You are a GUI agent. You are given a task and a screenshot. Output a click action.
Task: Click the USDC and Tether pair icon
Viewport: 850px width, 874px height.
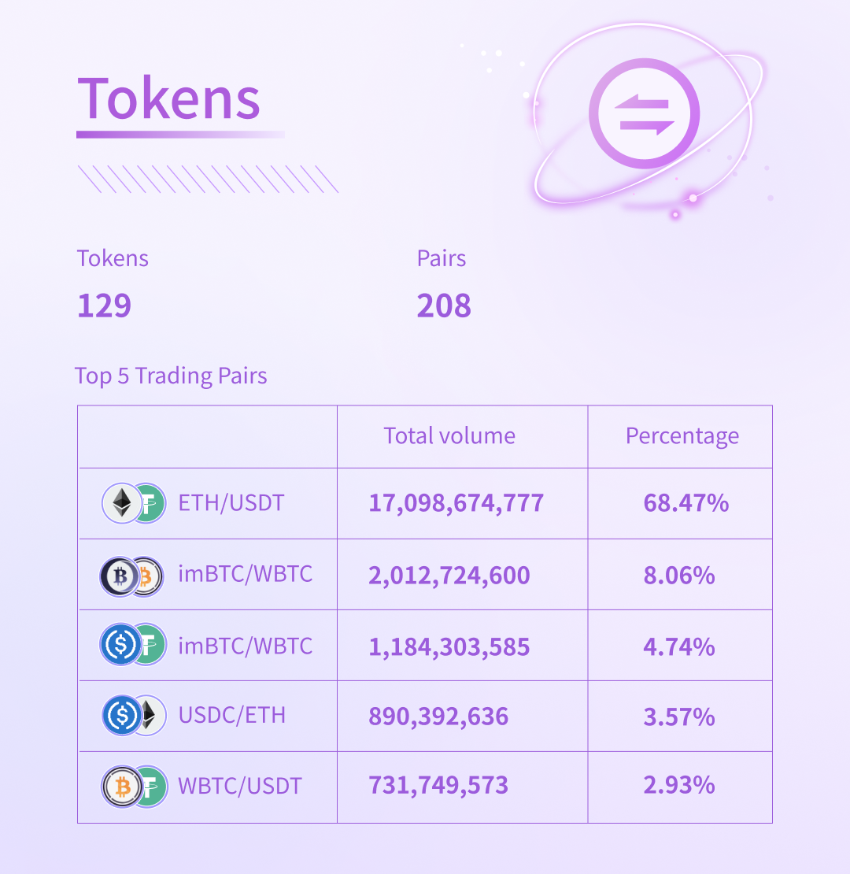pyautogui.click(x=133, y=645)
